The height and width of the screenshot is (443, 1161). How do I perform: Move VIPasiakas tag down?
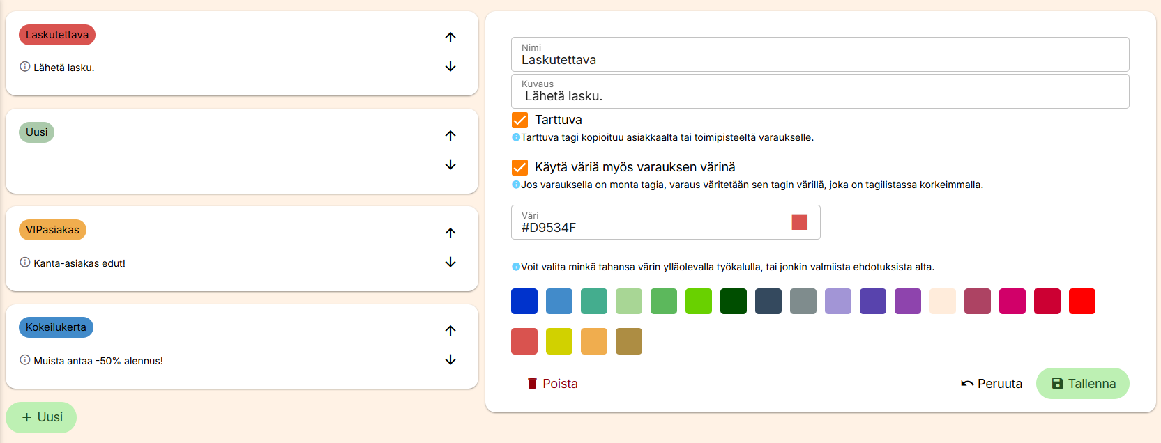(450, 262)
